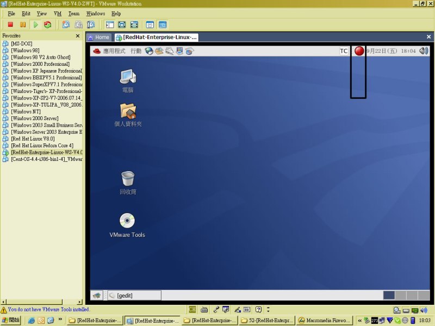Select [Windows BBXPV5.1 Professional] favorite

click(x=42, y=78)
